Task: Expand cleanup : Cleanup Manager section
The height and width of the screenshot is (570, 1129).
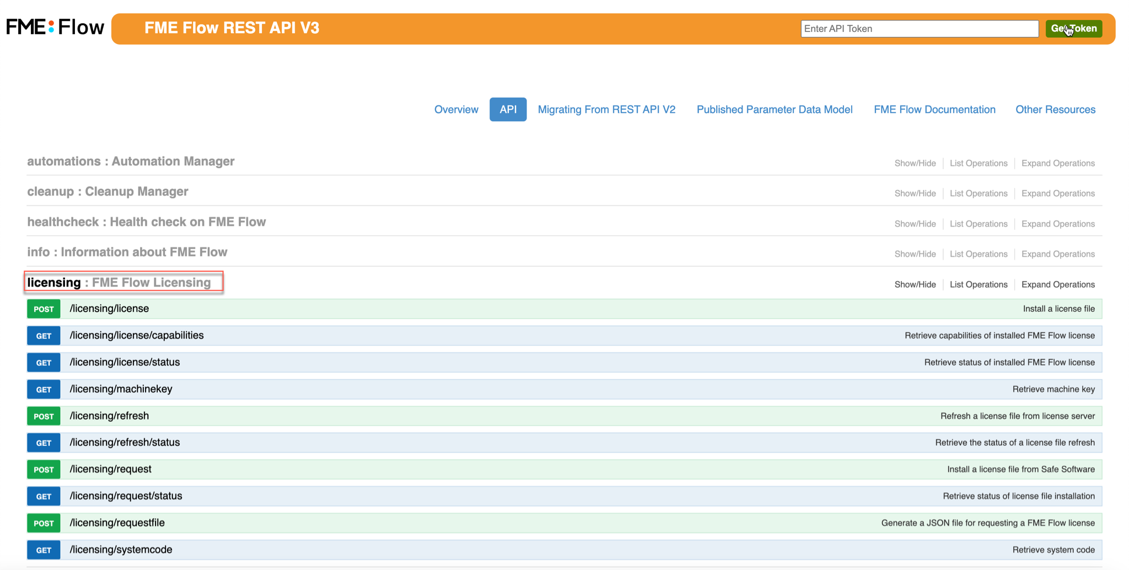Action: 107,192
